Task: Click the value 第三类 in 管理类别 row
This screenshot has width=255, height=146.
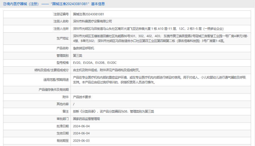Action: coord(78,56)
